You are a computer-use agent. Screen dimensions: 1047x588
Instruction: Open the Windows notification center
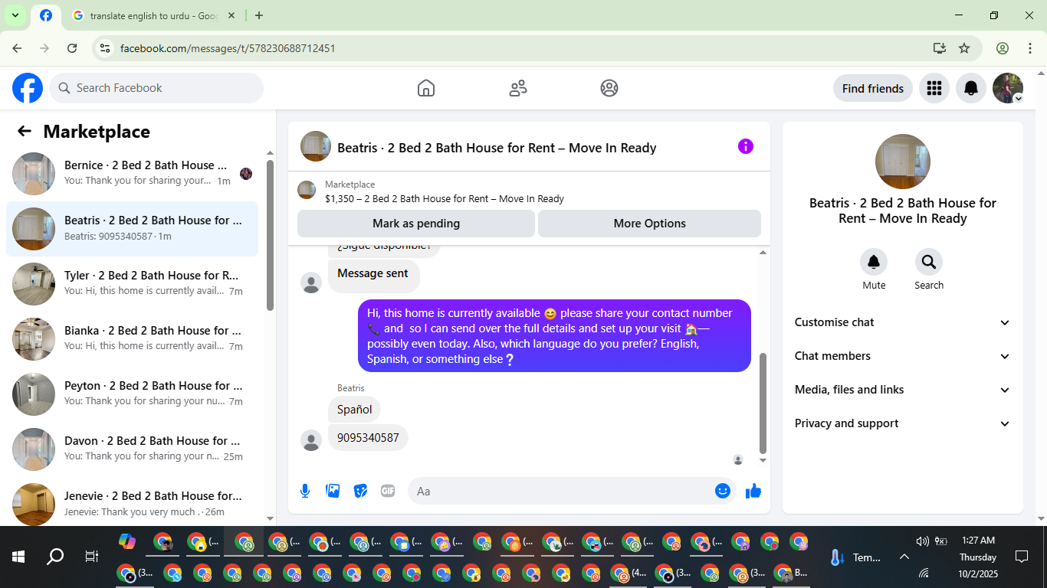coord(1021,557)
